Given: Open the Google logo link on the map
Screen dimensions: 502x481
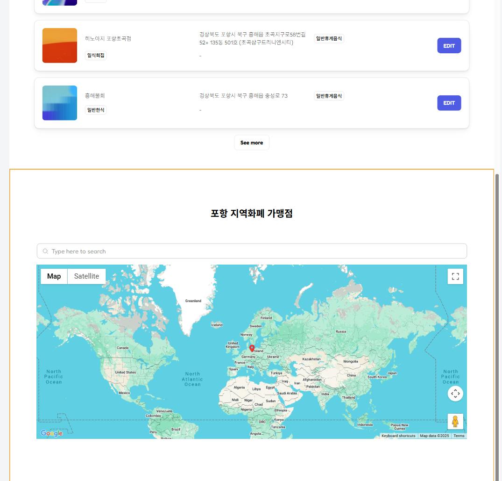Looking at the screenshot, I should pos(51,433).
